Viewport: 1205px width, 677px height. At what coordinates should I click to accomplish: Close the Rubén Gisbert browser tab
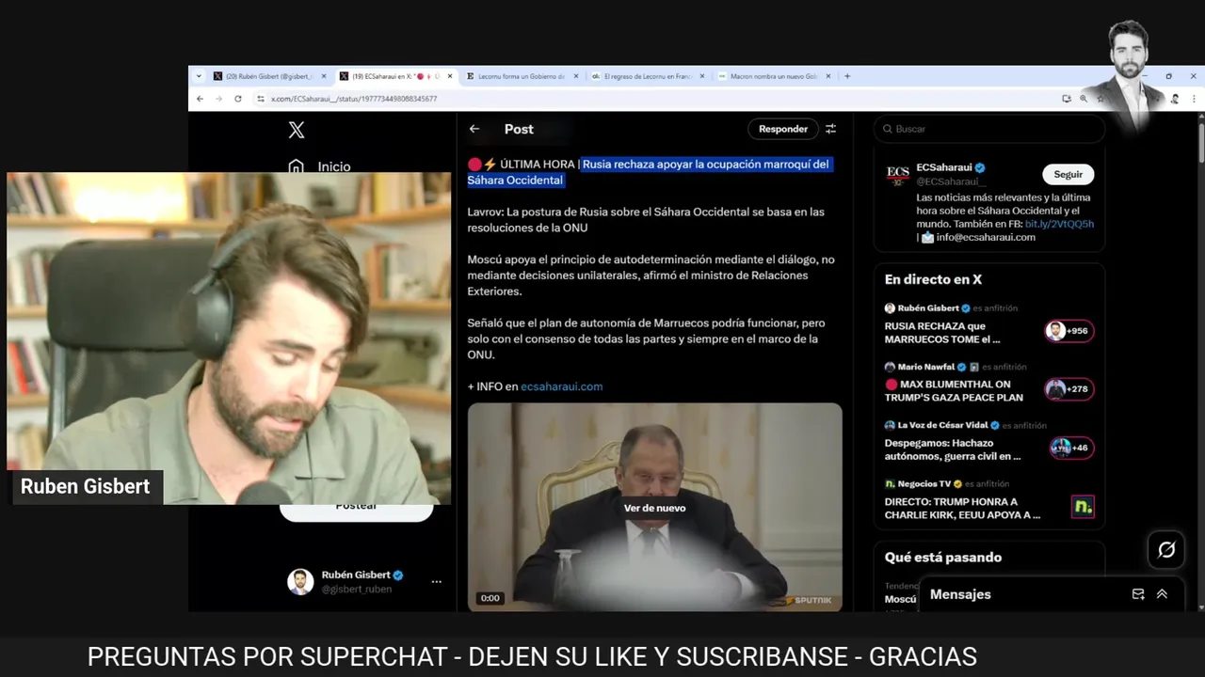click(x=324, y=76)
